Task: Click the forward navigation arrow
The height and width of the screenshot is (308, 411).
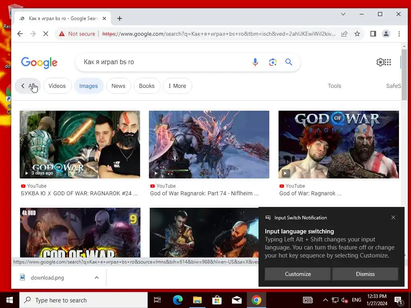Action: pos(33,34)
